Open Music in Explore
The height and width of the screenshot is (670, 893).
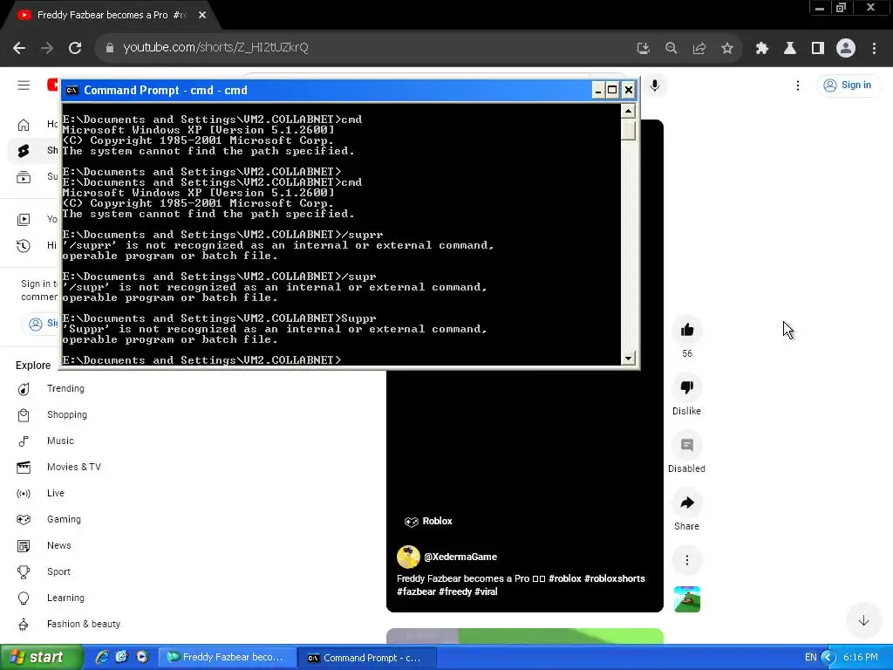[x=60, y=441]
